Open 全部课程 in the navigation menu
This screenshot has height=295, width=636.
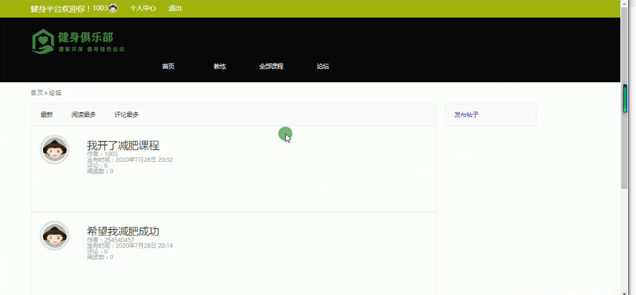[271, 66]
